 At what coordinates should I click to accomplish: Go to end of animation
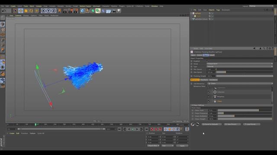(146, 129)
